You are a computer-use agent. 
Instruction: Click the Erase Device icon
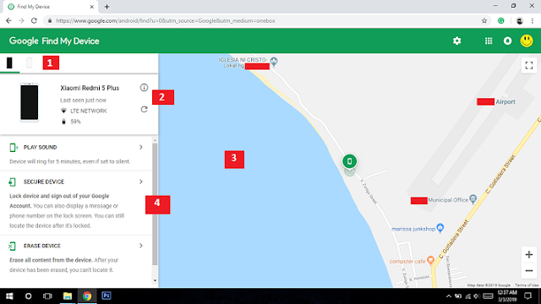tap(12, 246)
